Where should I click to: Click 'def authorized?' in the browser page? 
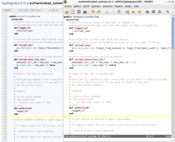[x=23, y=108]
